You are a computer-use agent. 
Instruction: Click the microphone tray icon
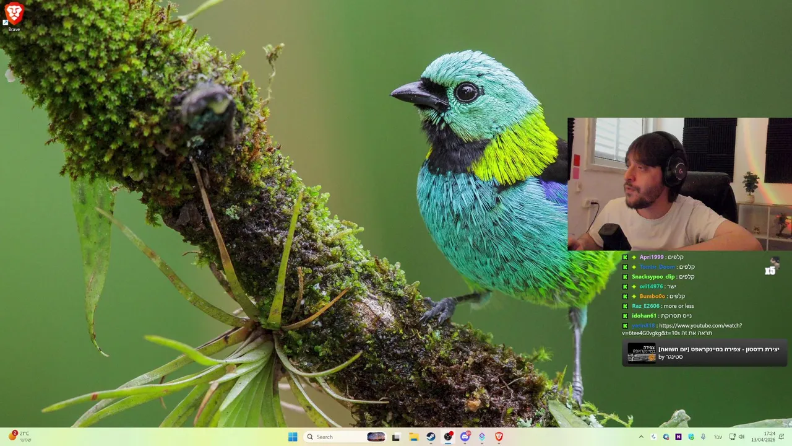pyautogui.click(x=704, y=437)
